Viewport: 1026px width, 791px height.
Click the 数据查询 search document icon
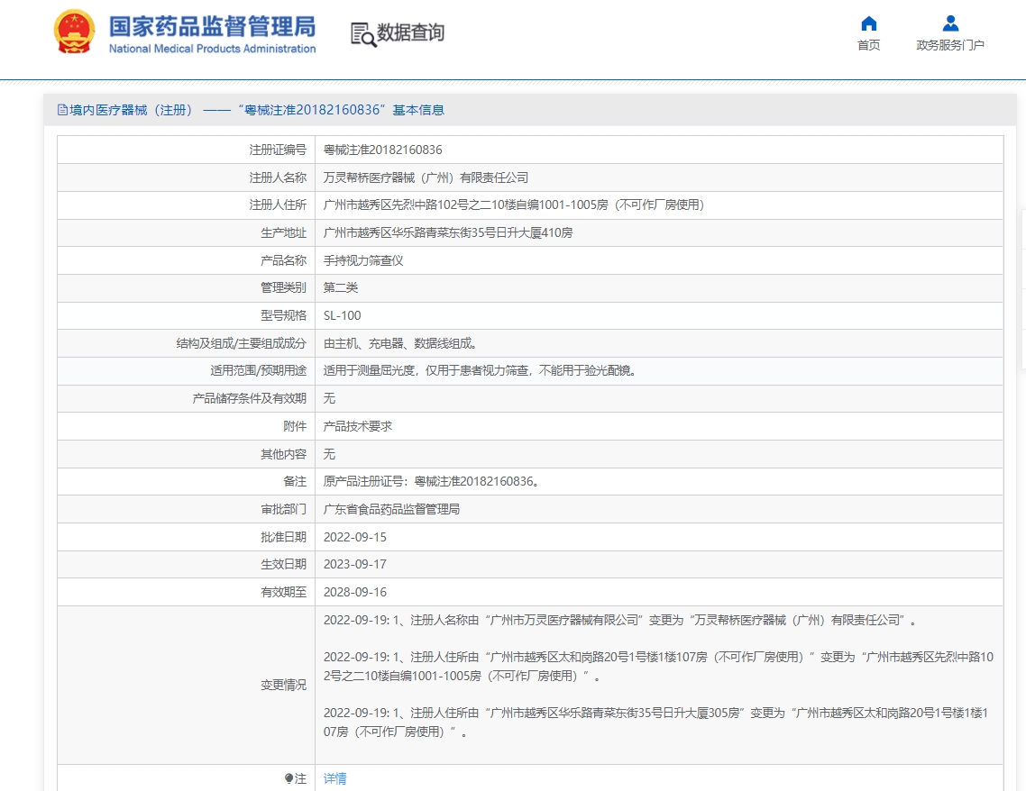tap(363, 34)
